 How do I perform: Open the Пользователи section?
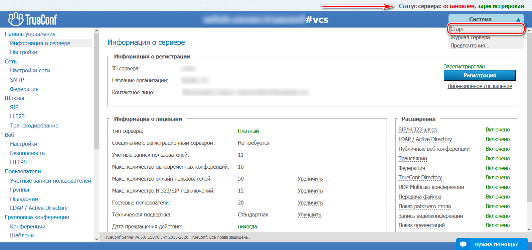(x=23, y=171)
